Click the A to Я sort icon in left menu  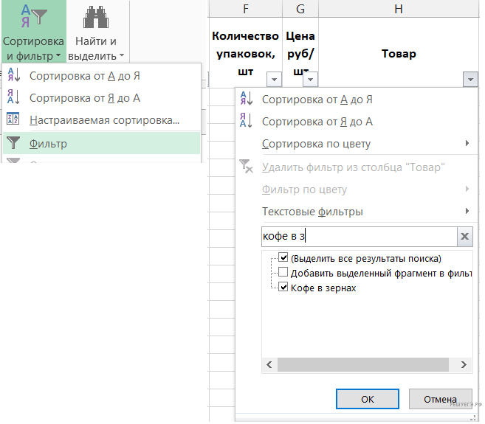coord(13,75)
